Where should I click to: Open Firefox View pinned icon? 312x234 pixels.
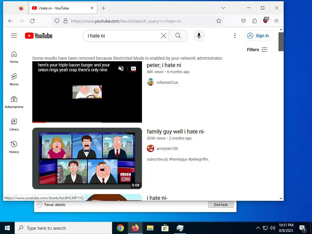coord(21,8)
